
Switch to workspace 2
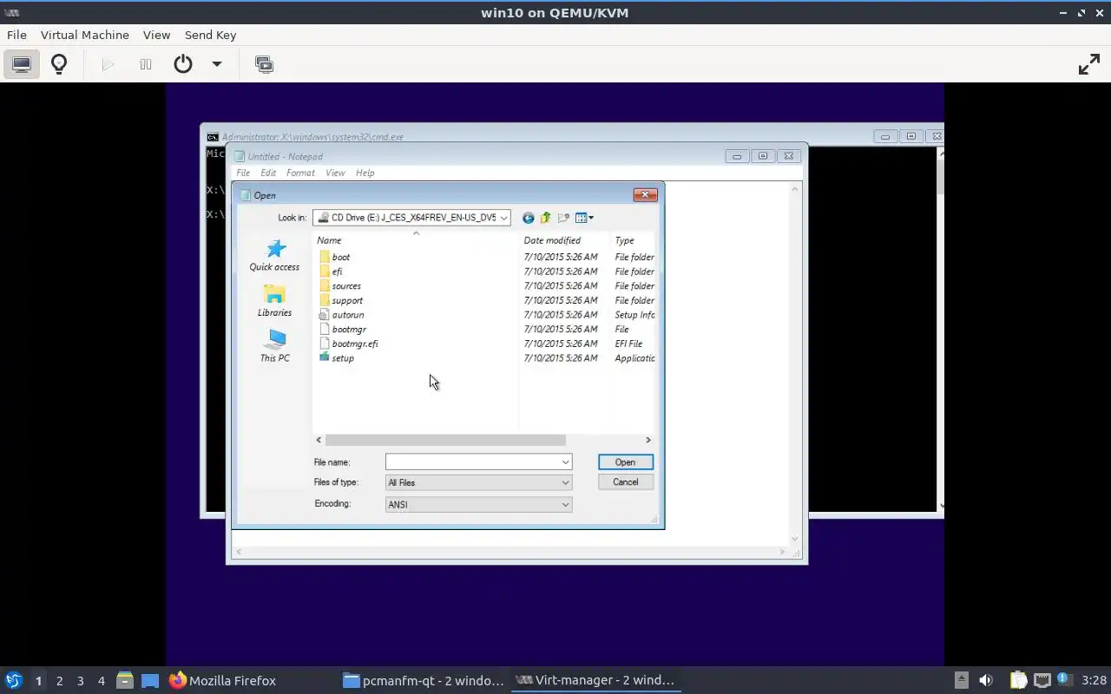click(59, 681)
